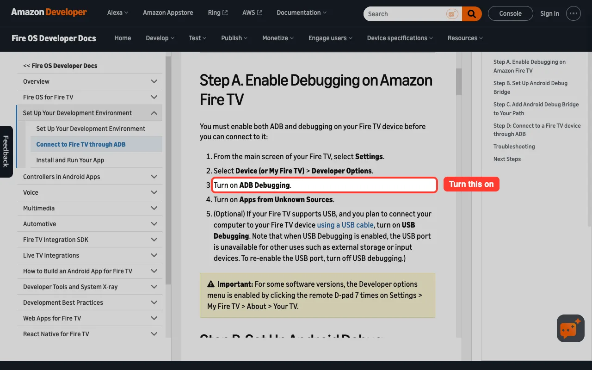592x370 pixels.
Task: Expand the Overview sidebar section
Action: 90,81
